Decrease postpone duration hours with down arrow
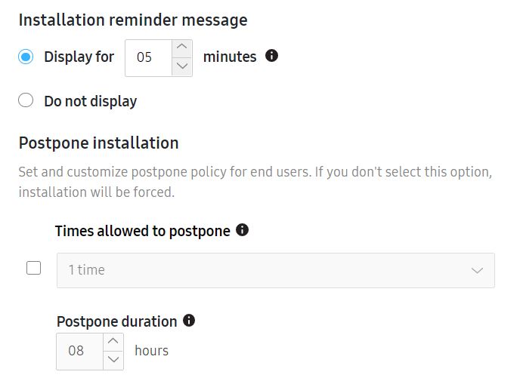The width and height of the screenshot is (520, 381). tap(113, 361)
